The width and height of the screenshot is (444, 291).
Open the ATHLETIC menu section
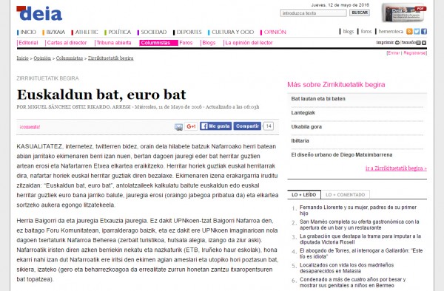tap(87, 32)
